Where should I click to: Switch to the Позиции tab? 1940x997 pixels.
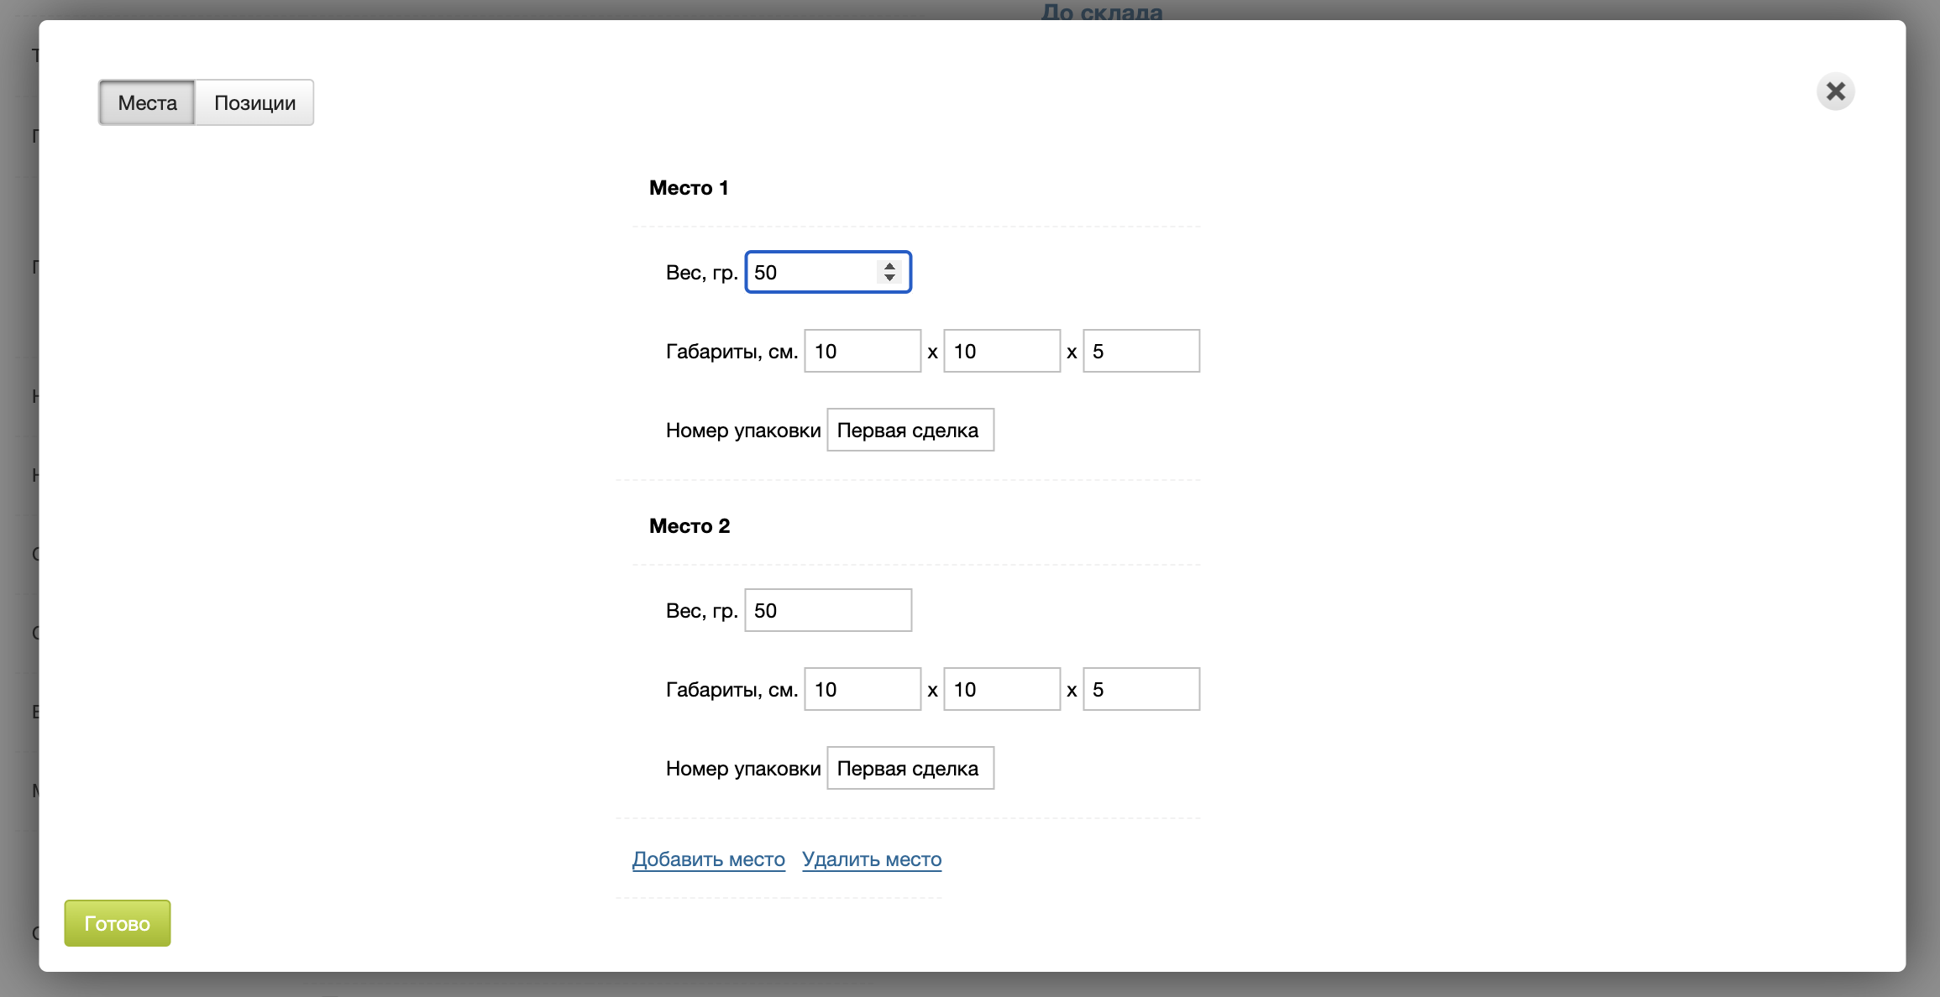tap(254, 102)
